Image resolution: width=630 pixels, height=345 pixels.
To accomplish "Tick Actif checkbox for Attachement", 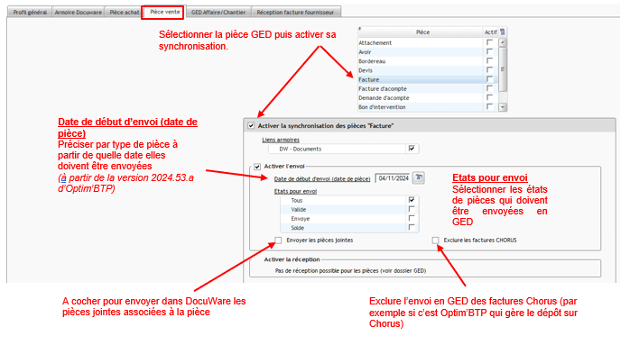I will point(489,42).
